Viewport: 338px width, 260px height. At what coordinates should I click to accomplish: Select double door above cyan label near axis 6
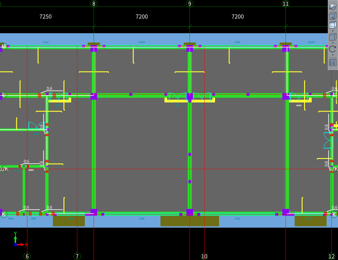click(36, 125)
